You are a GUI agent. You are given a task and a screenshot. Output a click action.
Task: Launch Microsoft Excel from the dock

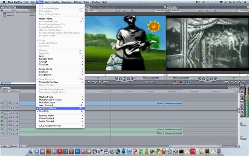coord(141,151)
